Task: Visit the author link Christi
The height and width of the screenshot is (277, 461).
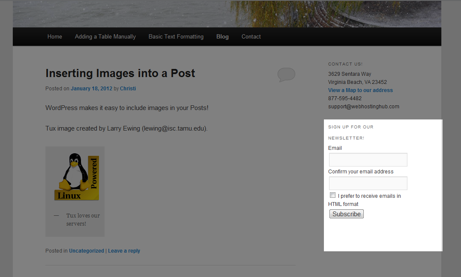Action: click(128, 89)
